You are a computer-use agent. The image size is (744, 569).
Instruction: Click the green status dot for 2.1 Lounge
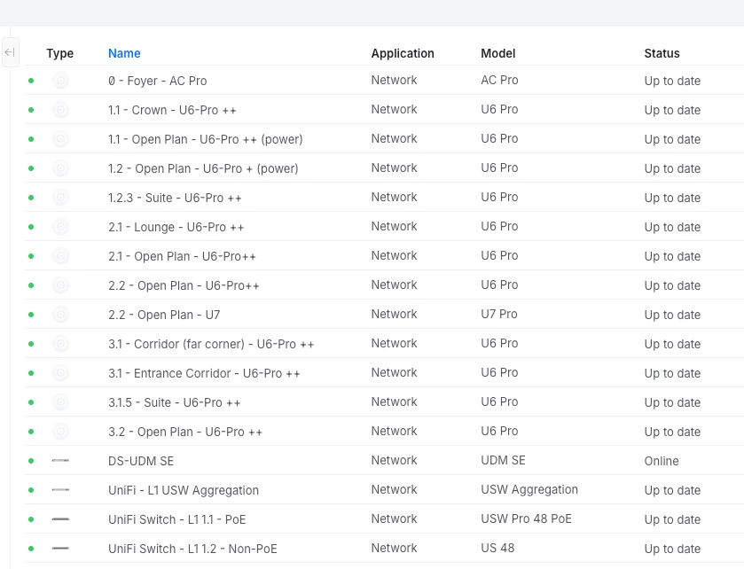31,227
